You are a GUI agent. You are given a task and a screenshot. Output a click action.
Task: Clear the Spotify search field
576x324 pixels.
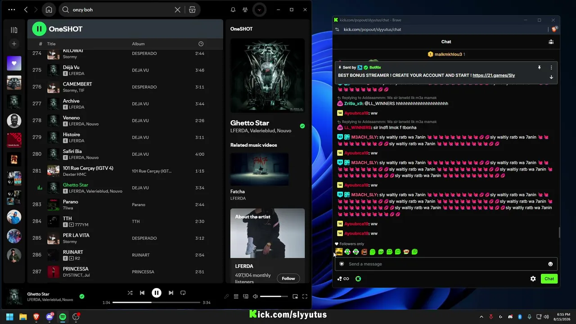pos(178,9)
